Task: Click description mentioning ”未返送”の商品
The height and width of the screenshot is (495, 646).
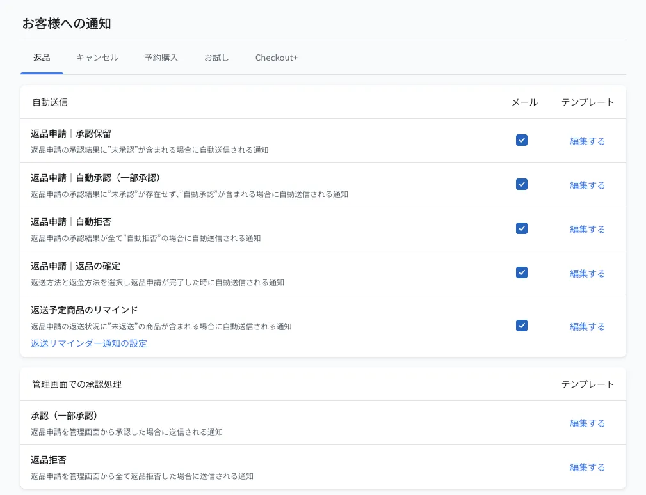Action: (x=161, y=326)
